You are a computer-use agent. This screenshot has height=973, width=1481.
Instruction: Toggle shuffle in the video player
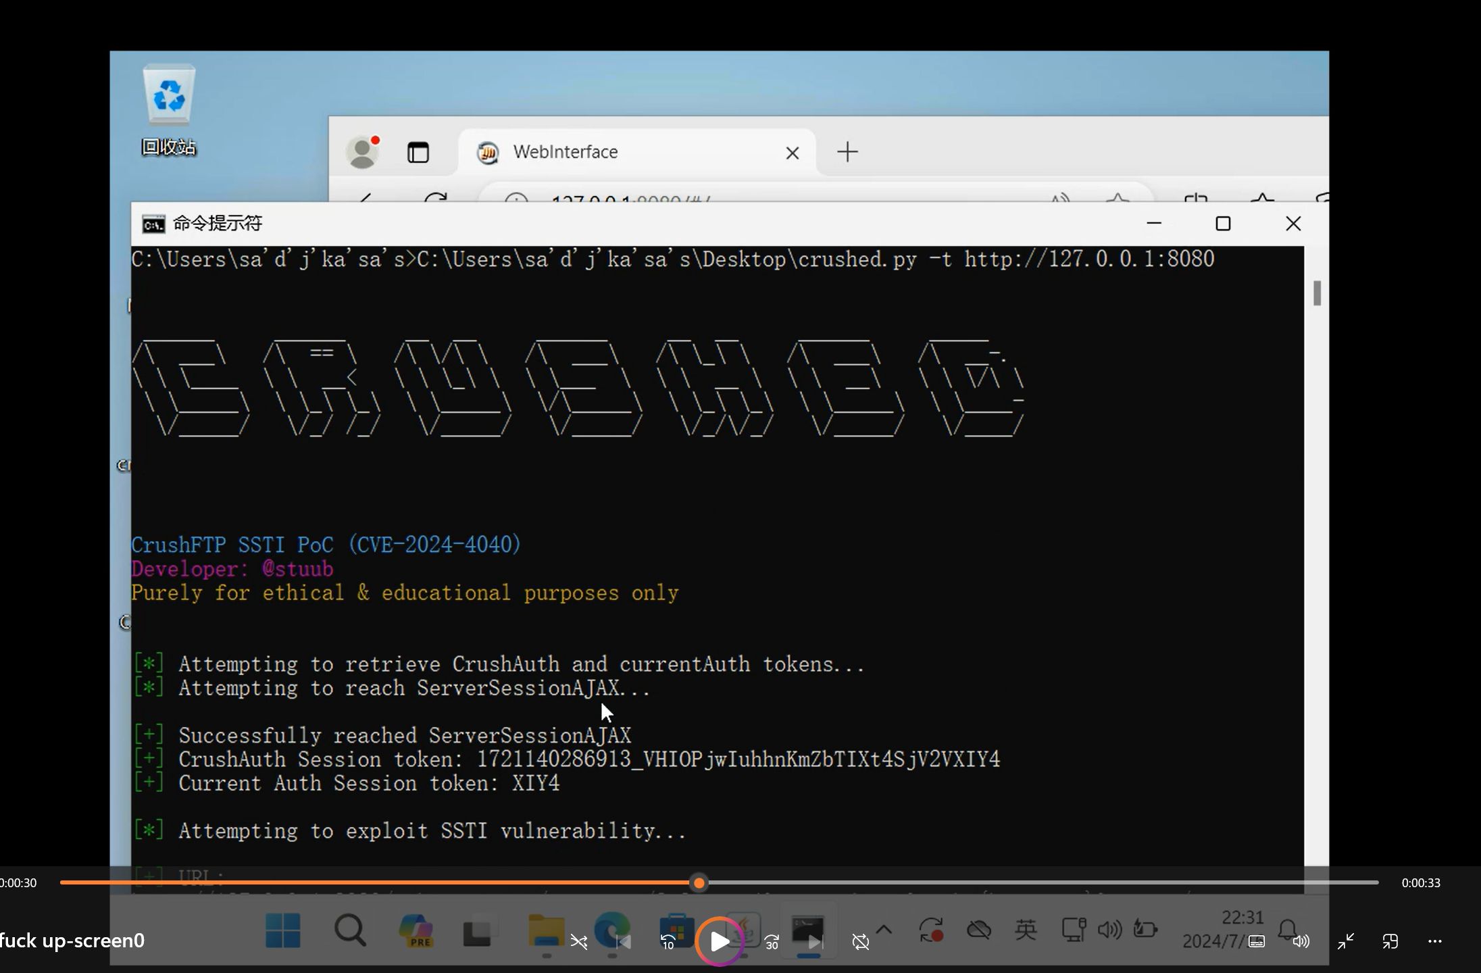pyautogui.click(x=579, y=941)
